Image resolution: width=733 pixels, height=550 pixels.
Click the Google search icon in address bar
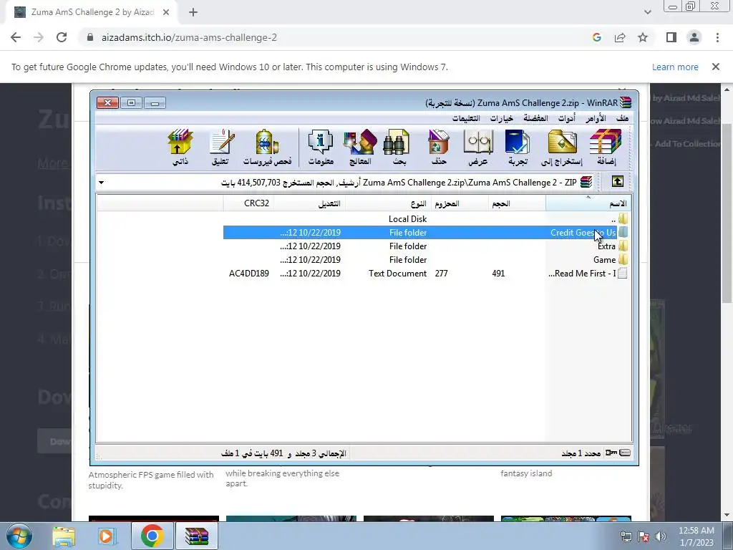pos(597,37)
